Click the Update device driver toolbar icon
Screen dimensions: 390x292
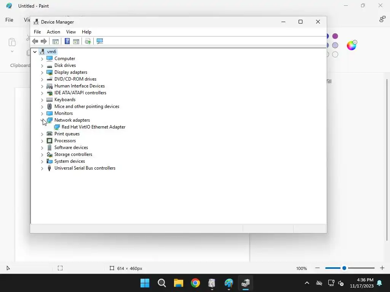pyautogui.click(x=88, y=41)
